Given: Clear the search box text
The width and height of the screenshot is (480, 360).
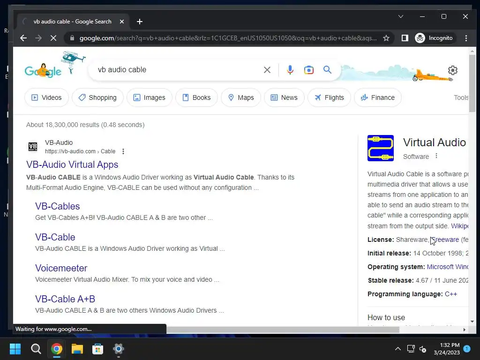Looking at the screenshot, I should click(x=267, y=70).
